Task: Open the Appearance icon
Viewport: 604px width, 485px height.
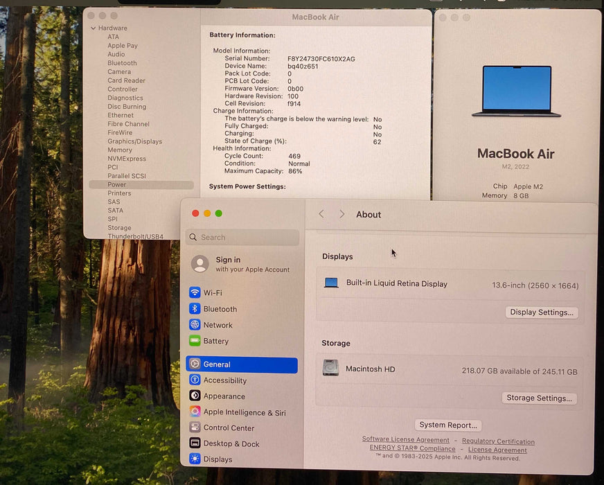Action: tap(195, 396)
